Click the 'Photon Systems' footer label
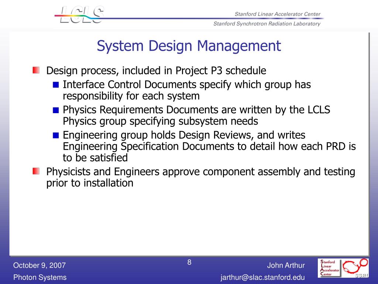 coord(40,277)
